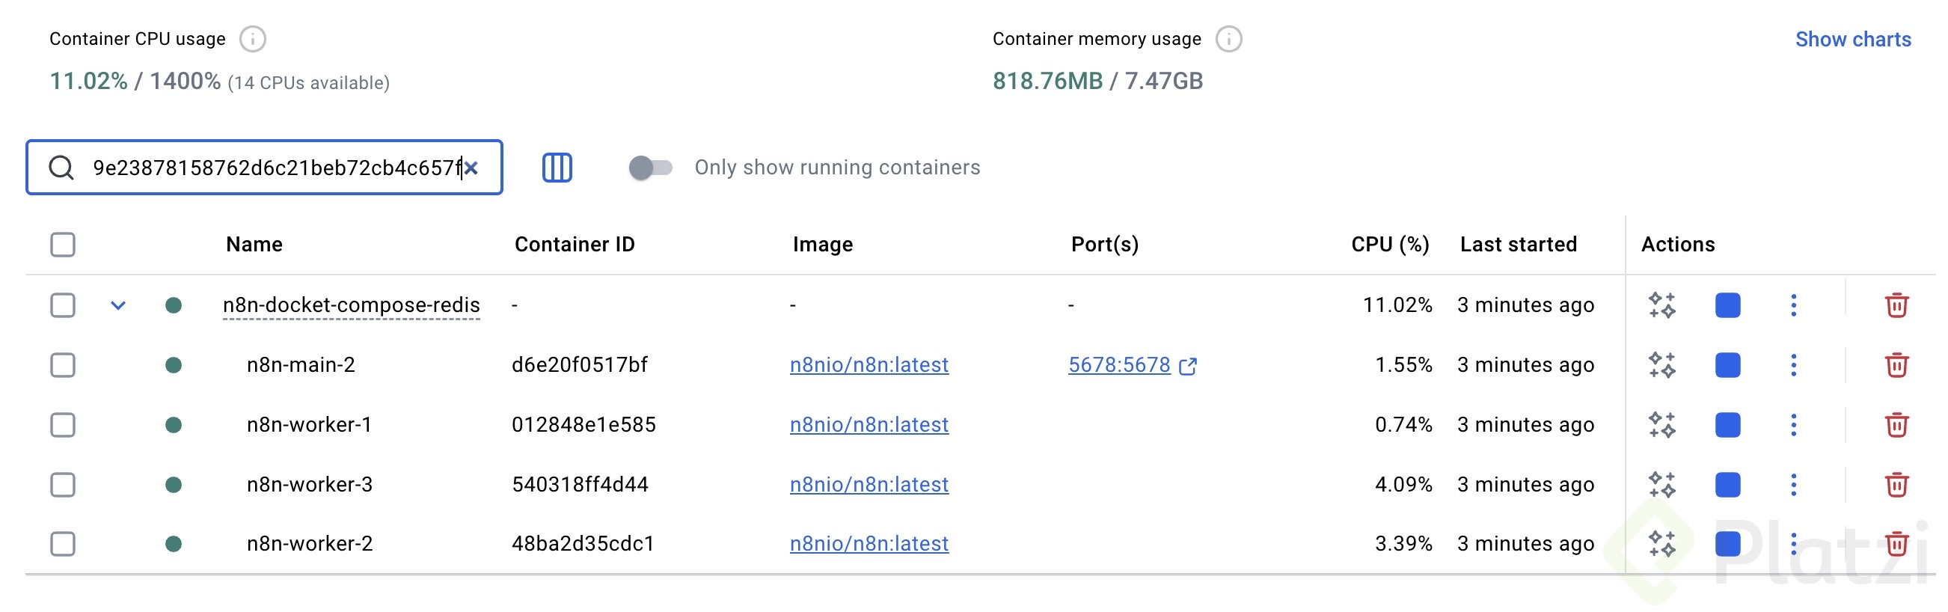Check the select-all checkbox in the header
The height and width of the screenshot is (612, 1948).
63,245
